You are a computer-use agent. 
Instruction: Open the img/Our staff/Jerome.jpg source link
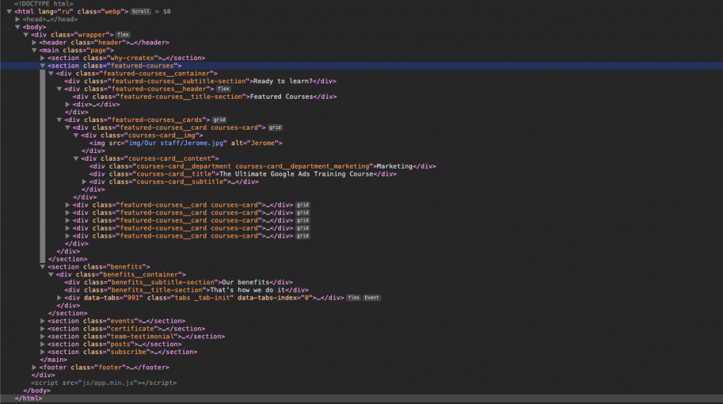pyautogui.click(x=176, y=143)
